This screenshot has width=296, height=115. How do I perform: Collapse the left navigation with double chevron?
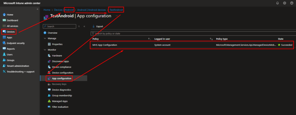[37, 9]
